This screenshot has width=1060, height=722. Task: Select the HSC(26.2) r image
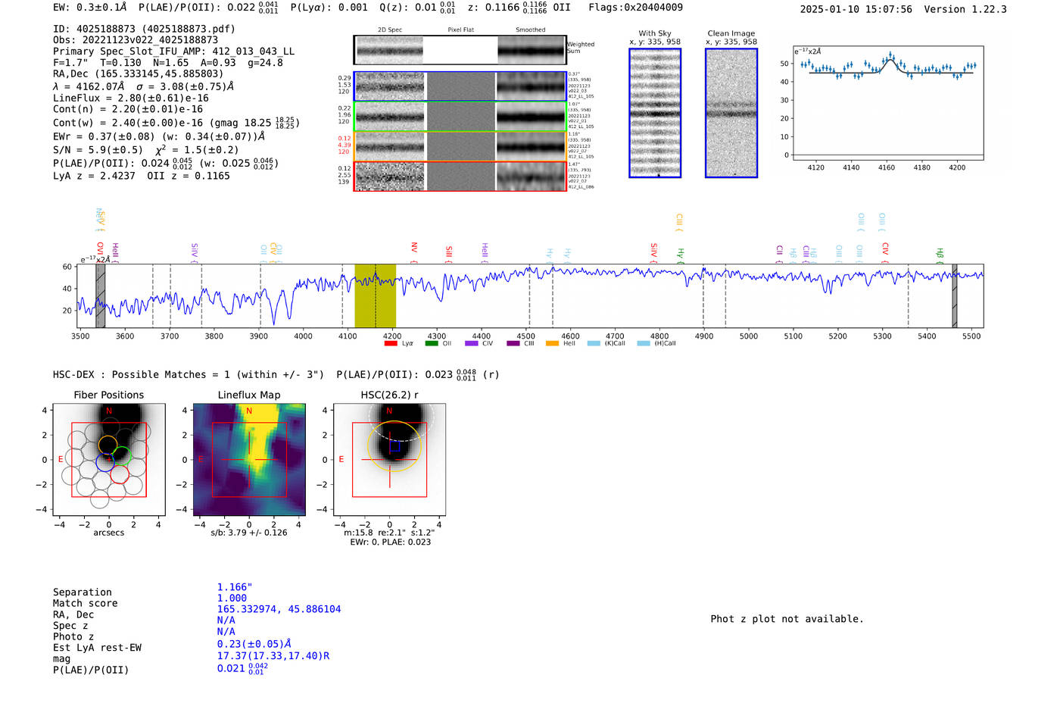389,459
